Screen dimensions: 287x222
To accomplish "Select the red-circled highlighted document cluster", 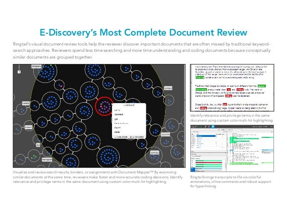I will (104, 106).
